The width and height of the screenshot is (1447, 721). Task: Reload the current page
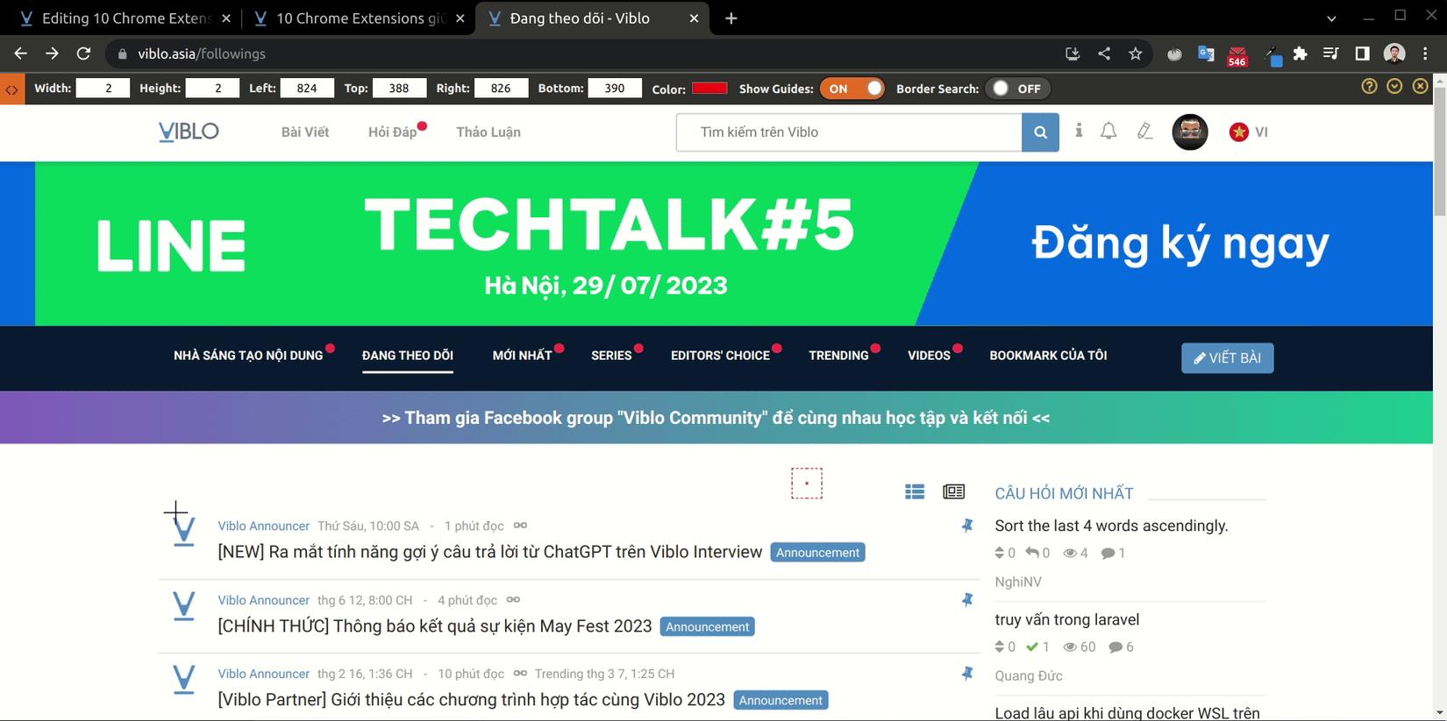pos(83,53)
